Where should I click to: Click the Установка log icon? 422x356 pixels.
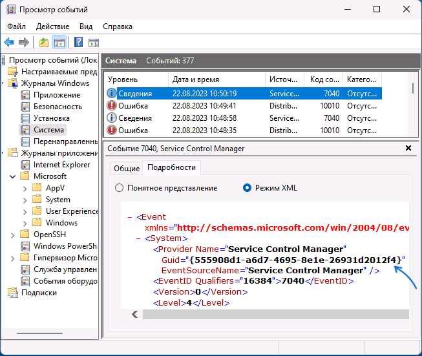25,118
